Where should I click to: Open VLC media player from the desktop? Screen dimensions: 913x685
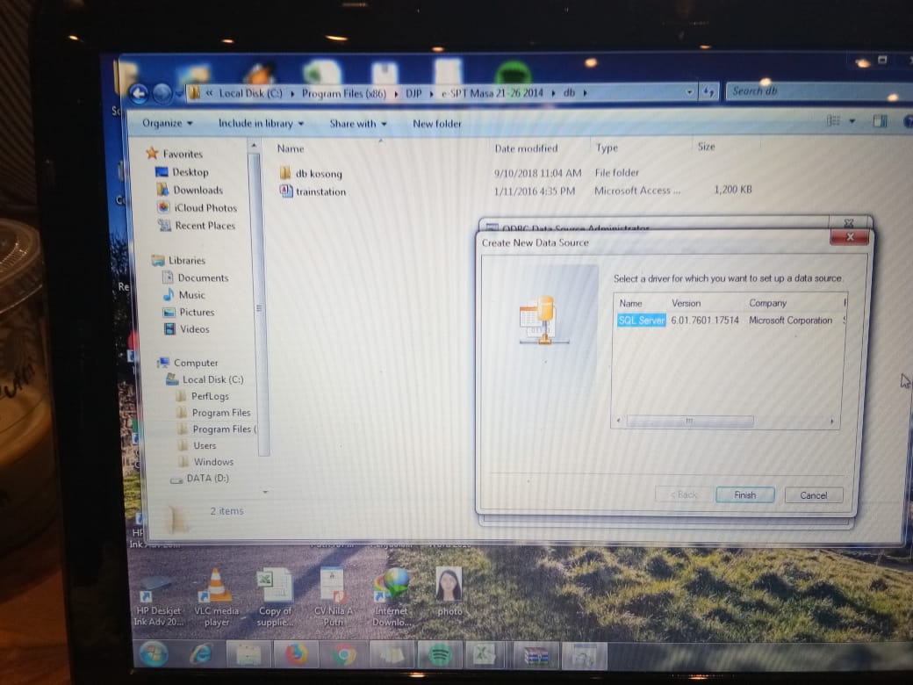(216, 588)
